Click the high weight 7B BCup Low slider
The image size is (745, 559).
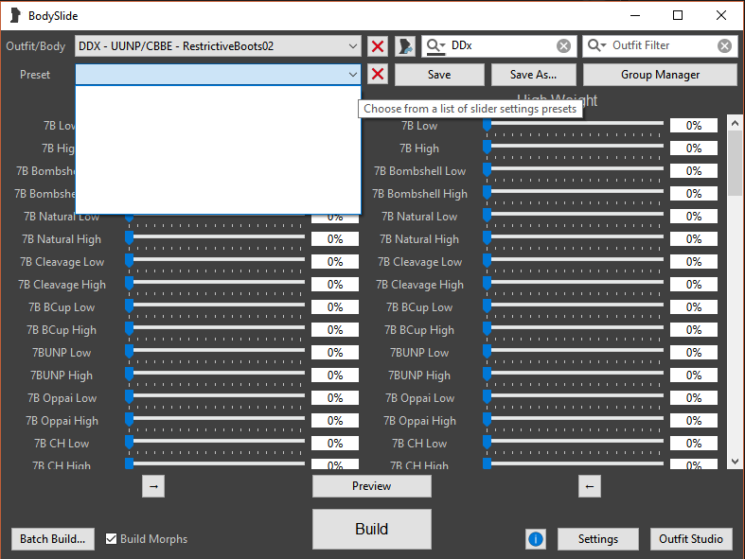(574, 307)
